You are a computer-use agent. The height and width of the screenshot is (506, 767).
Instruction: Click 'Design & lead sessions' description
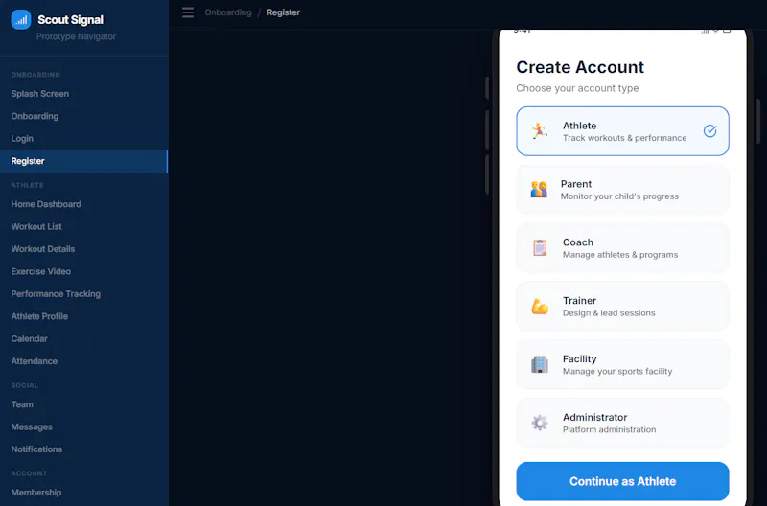point(609,312)
